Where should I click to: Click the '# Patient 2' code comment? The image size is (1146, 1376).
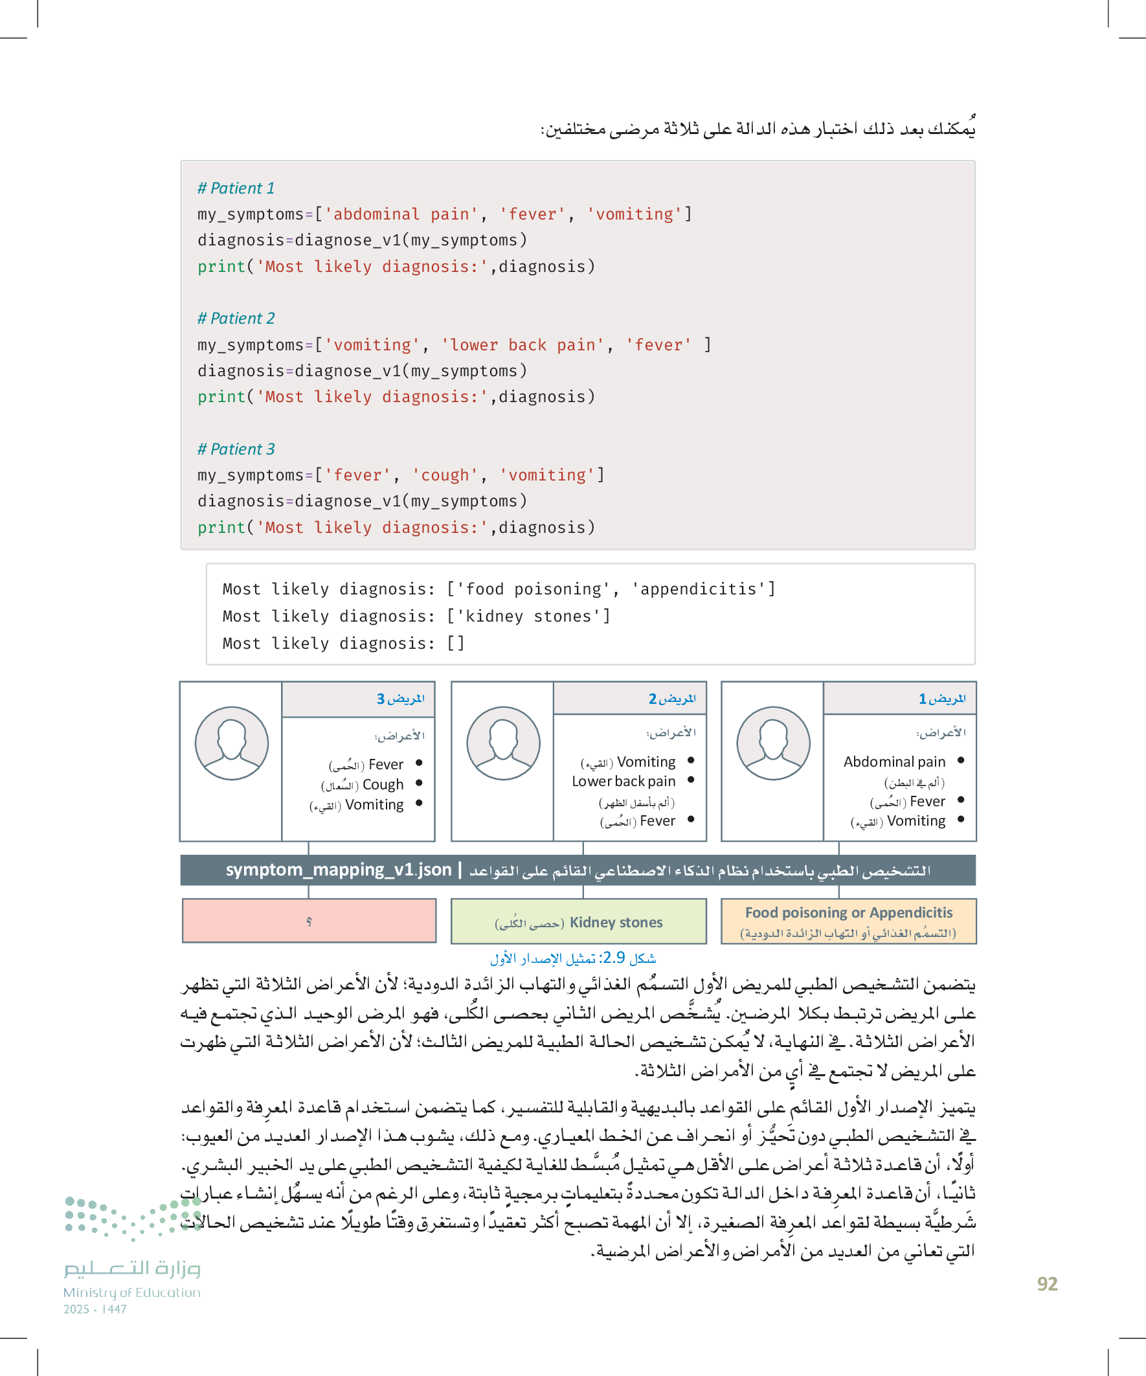pyautogui.click(x=236, y=319)
